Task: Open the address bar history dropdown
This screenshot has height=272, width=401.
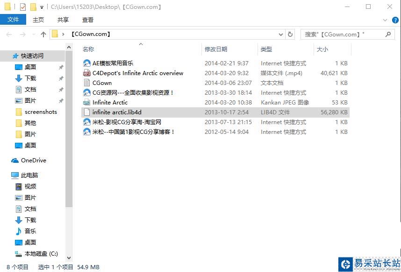Action: pos(281,34)
